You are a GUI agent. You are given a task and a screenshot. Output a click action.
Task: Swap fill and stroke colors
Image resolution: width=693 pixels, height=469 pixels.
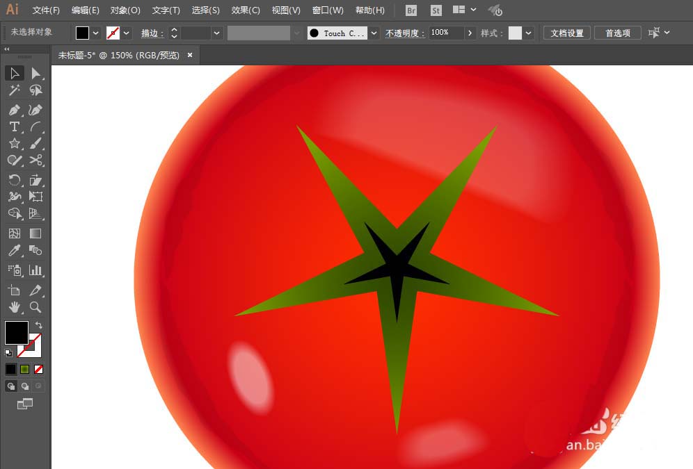click(39, 325)
